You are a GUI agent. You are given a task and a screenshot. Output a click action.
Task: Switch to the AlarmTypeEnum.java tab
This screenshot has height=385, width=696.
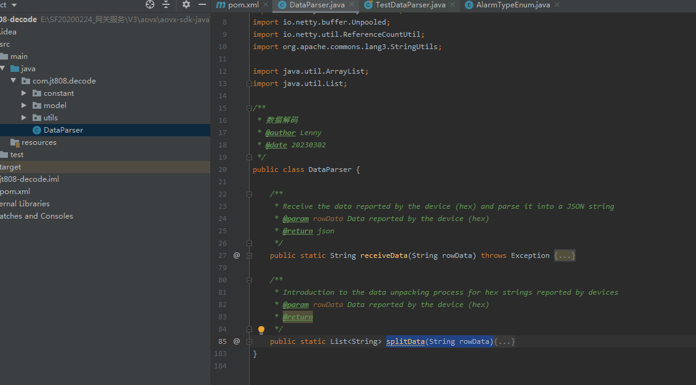click(512, 5)
